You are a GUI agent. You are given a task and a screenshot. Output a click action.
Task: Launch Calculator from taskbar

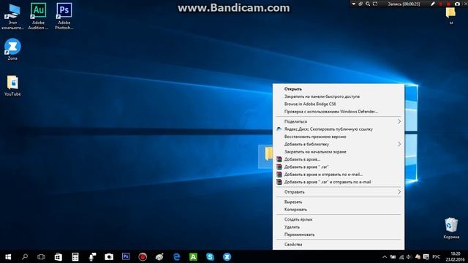click(x=75, y=256)
